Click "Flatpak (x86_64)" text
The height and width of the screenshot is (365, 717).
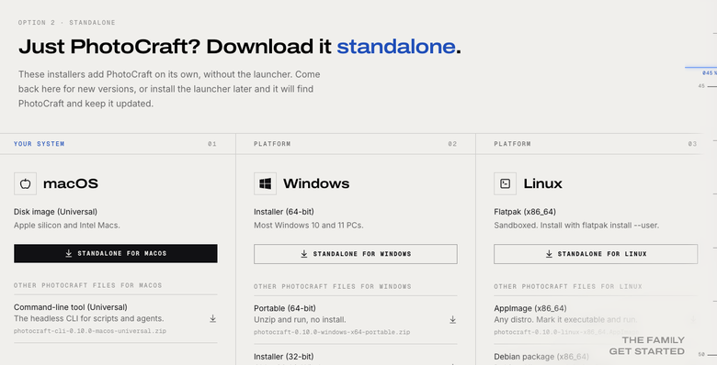[x=525, y=212]
